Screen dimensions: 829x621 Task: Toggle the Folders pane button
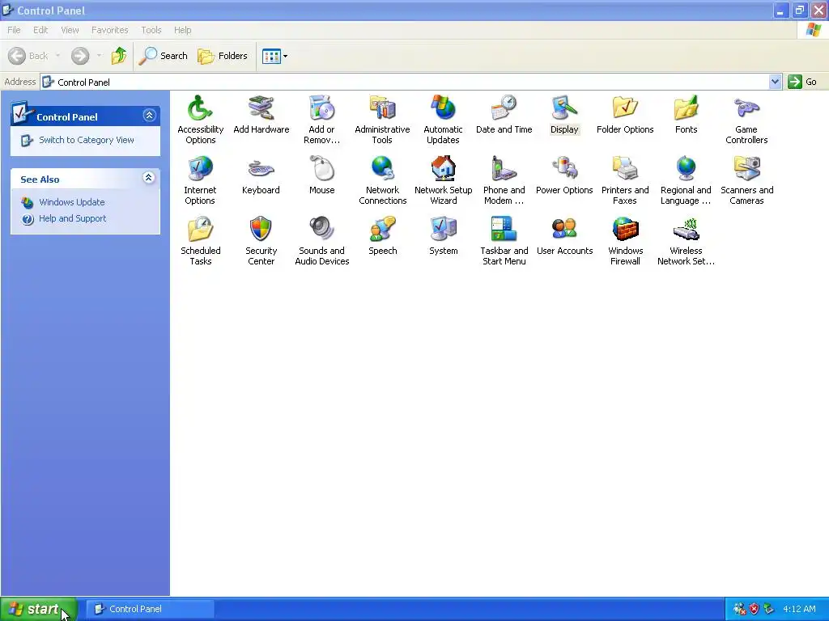(223, 56)
